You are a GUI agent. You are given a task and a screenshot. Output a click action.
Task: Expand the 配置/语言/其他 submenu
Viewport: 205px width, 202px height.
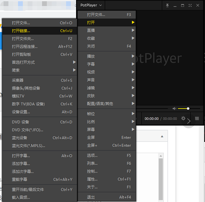tap(107, 104)
